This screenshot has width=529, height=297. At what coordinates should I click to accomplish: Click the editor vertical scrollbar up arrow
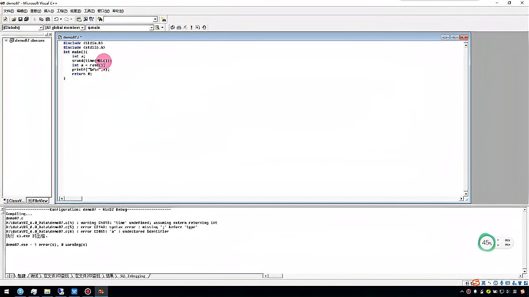(x=466, y=45)
